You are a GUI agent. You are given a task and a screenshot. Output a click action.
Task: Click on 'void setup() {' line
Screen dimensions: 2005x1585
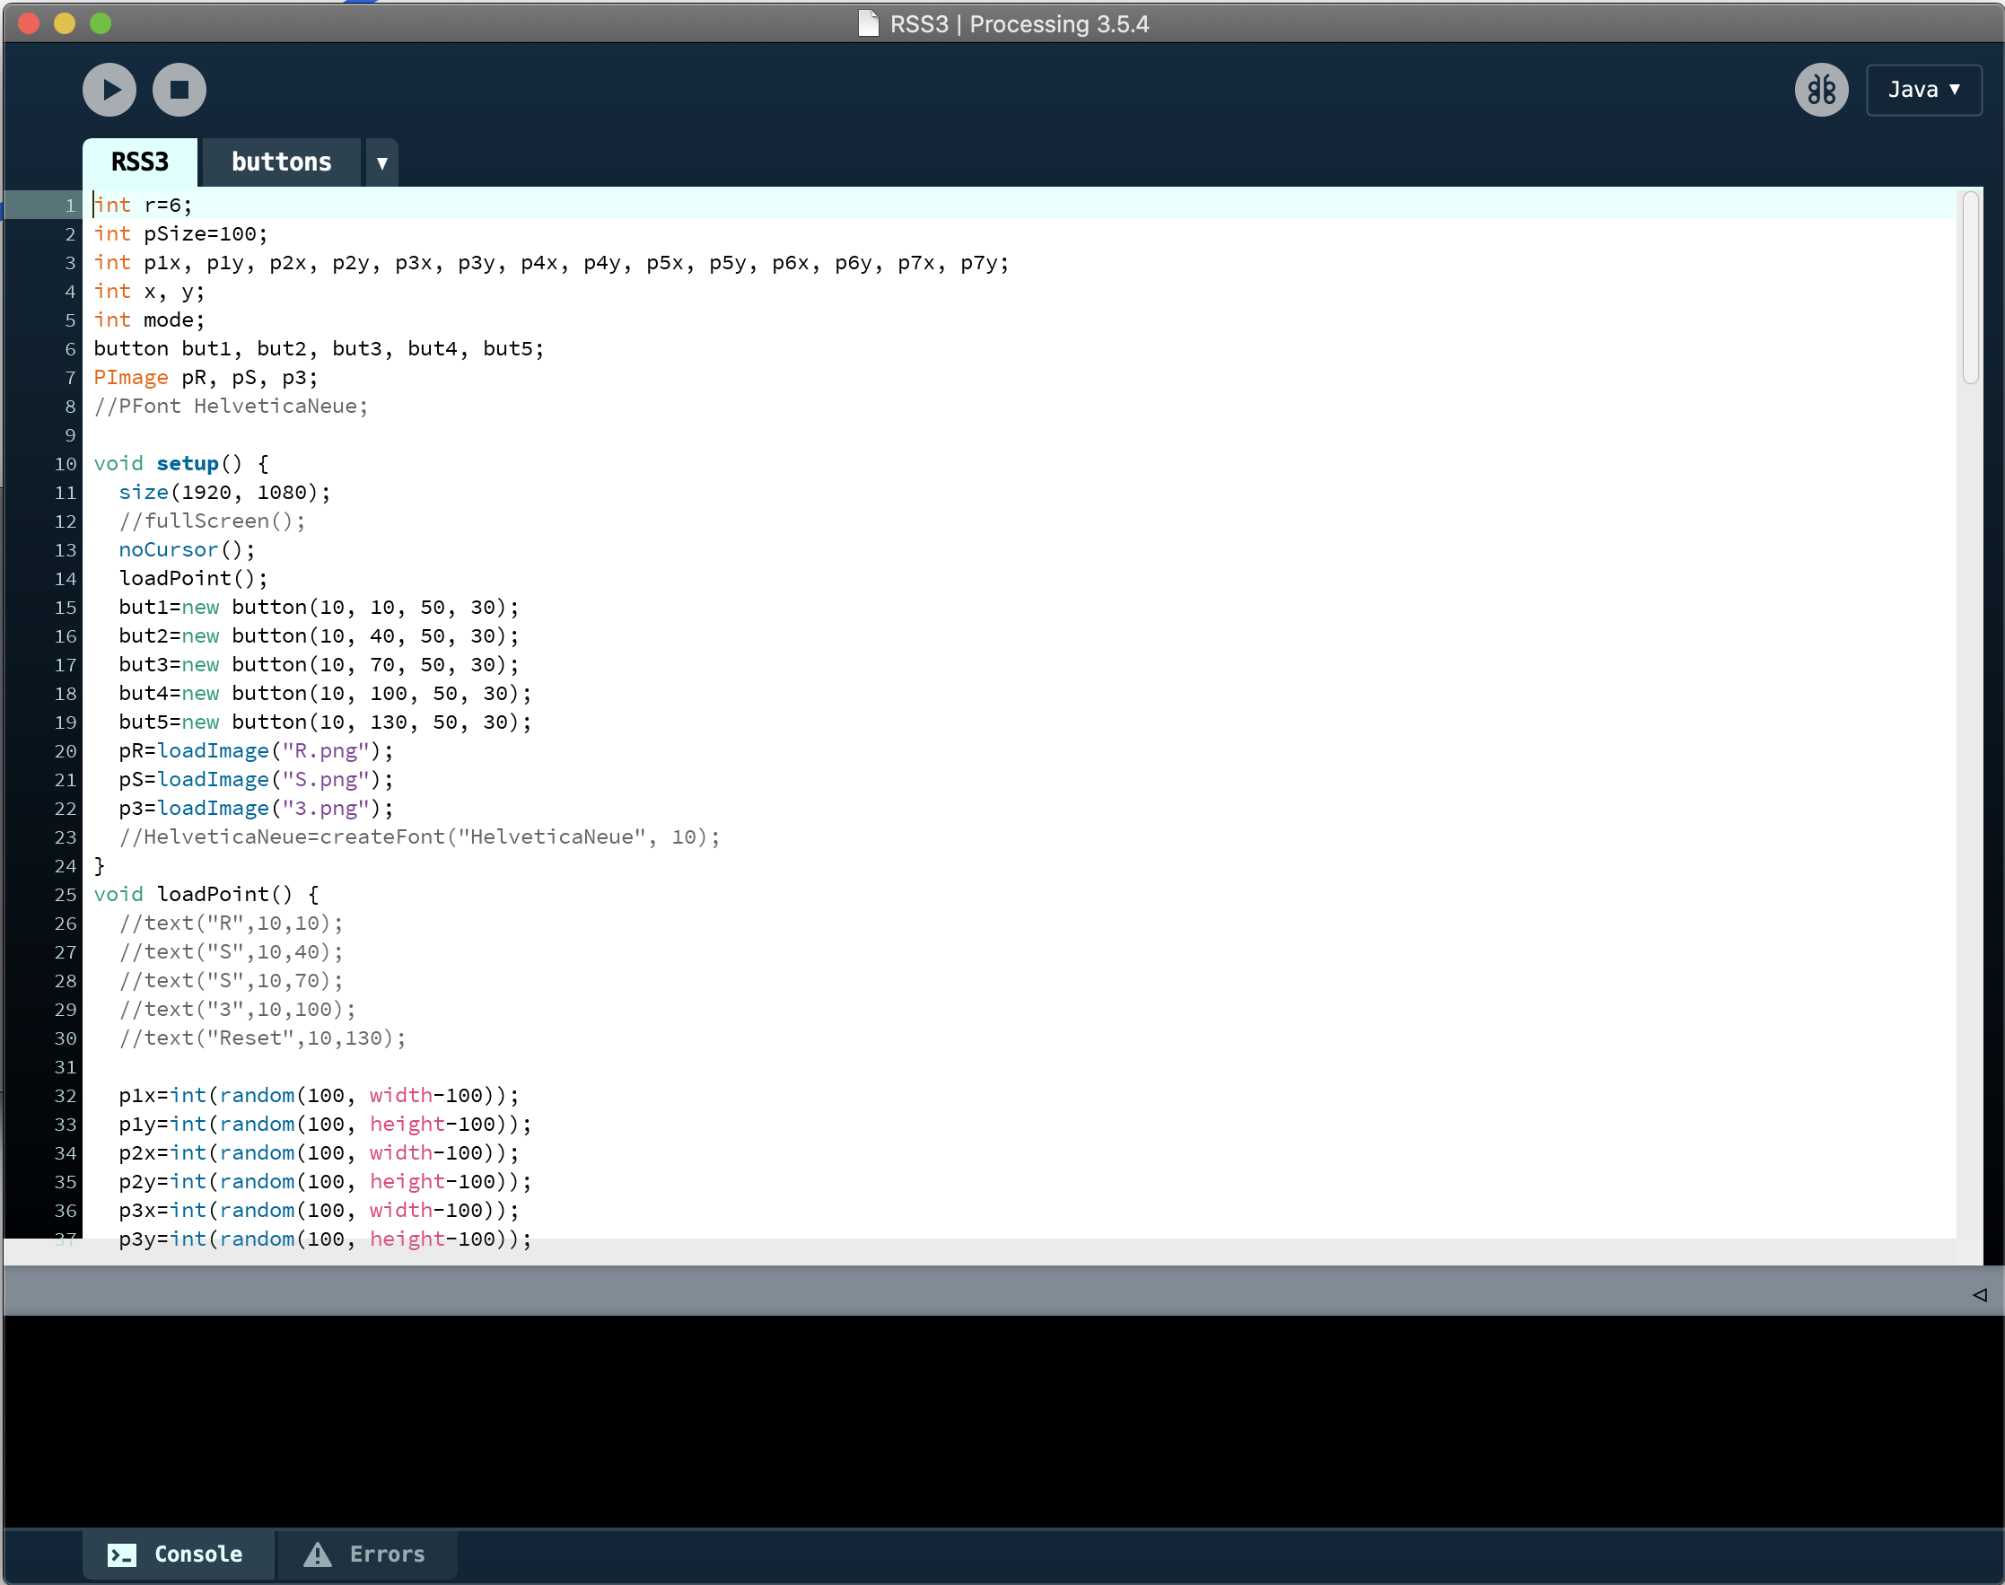[x=181, y=463]
